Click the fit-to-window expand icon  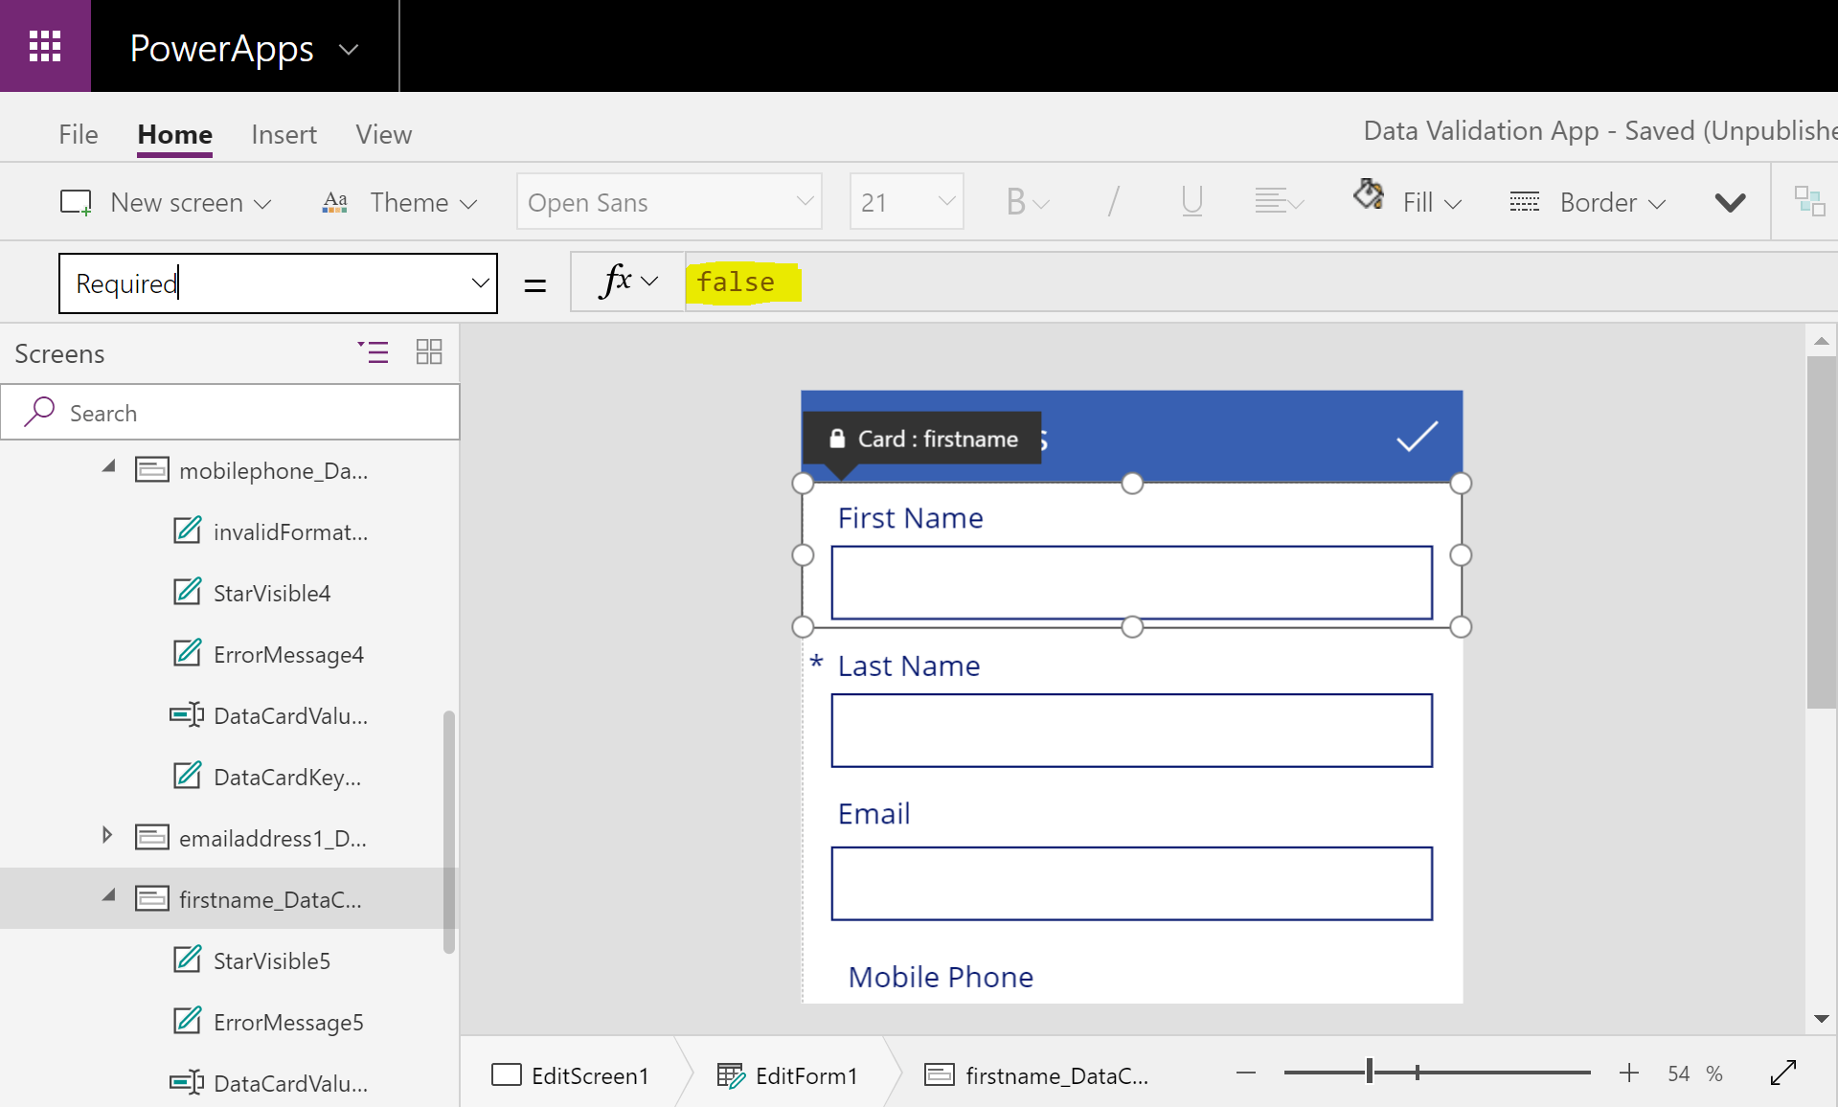[x=1782, y=1073]
